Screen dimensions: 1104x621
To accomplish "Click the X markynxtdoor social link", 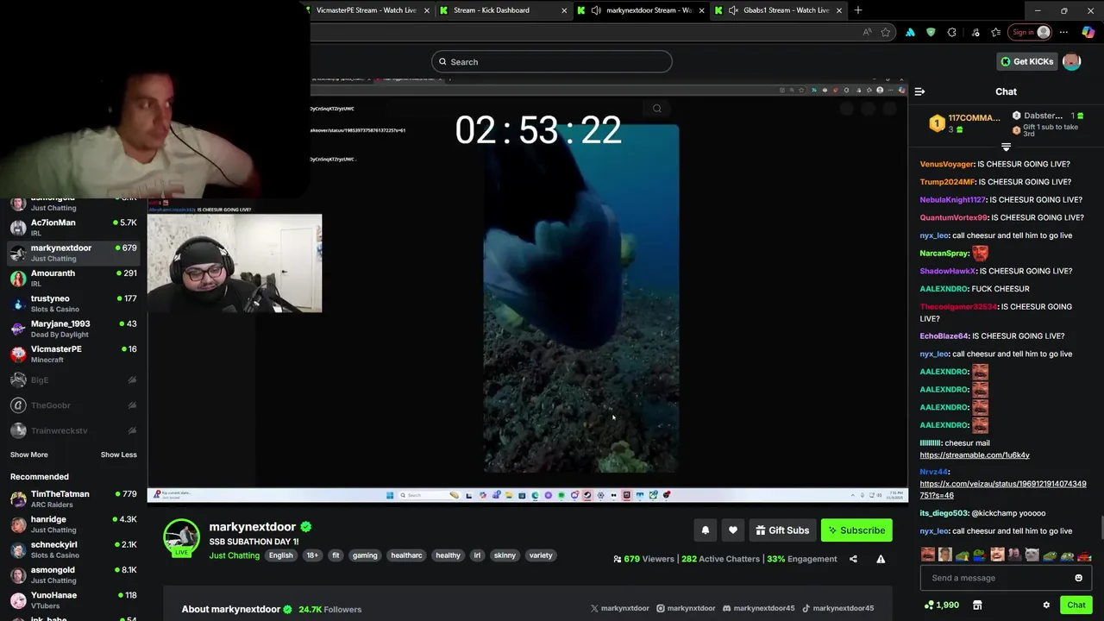I will click(x=619, y=608).
